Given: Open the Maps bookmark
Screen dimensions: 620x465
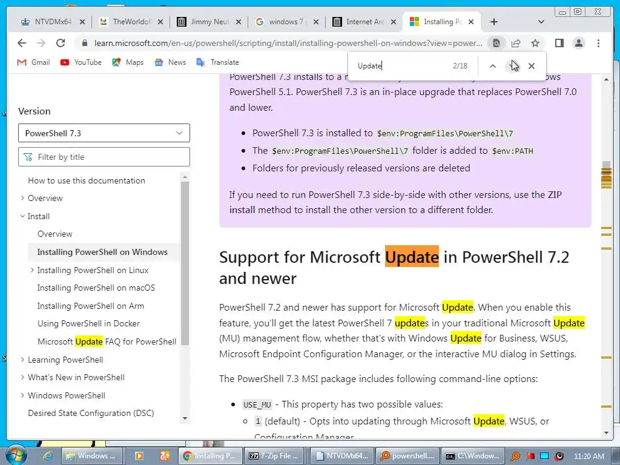Looking at the screenshot, I should 128,62.
